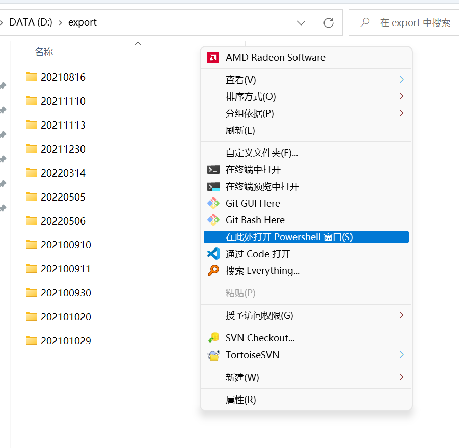
Task: Click the Git GUI Here icon
Action: point(213,204)
